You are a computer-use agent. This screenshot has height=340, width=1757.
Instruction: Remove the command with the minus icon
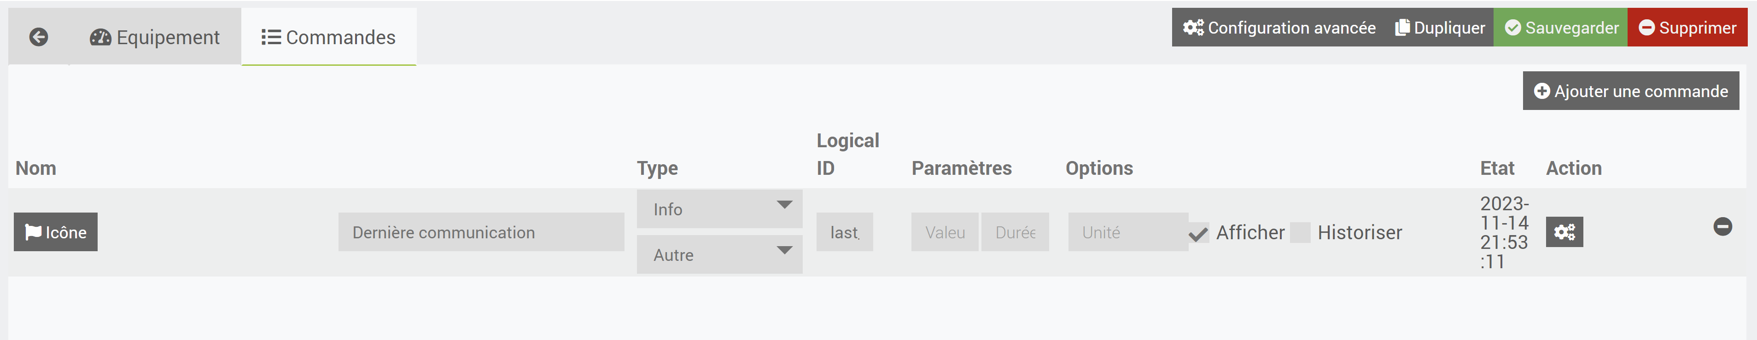tap(1722, 227)
